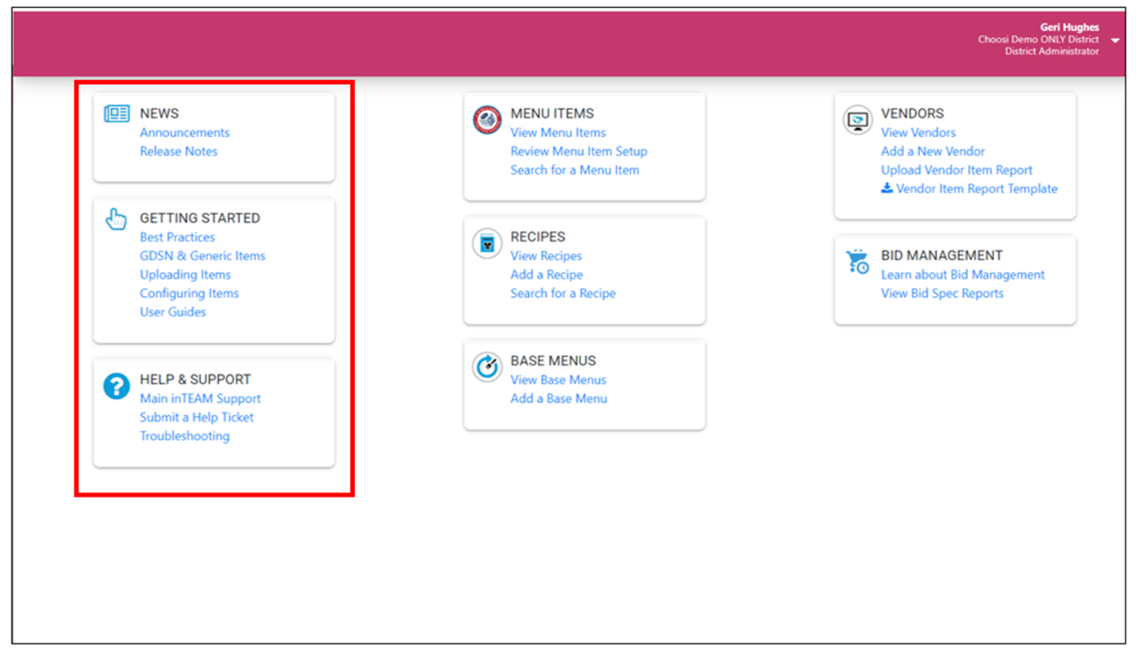Image resolution: width=1141 pixels, height=650 pixels.
Task: Choose Add a Recipe link
Action: tap(546, 274)
